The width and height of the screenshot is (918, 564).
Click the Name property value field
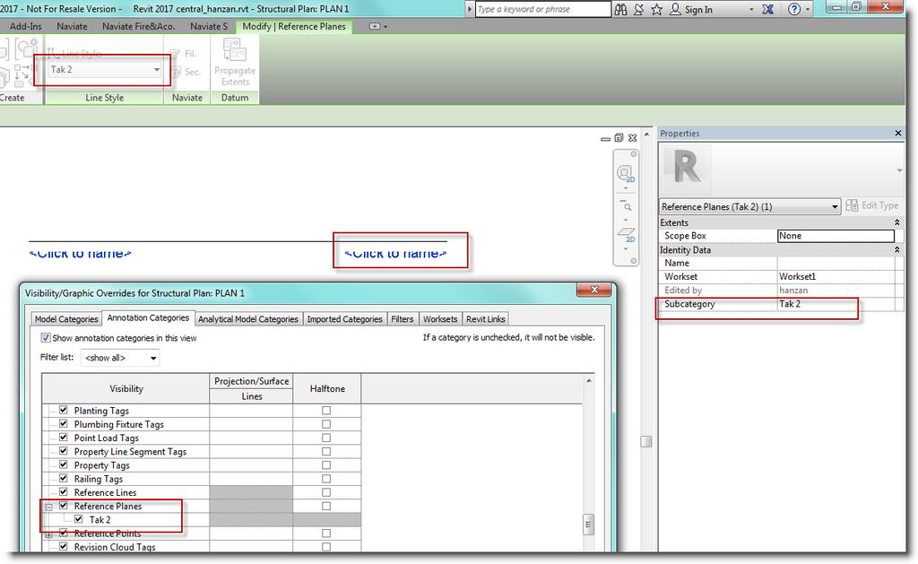click(x=836, y=263)
